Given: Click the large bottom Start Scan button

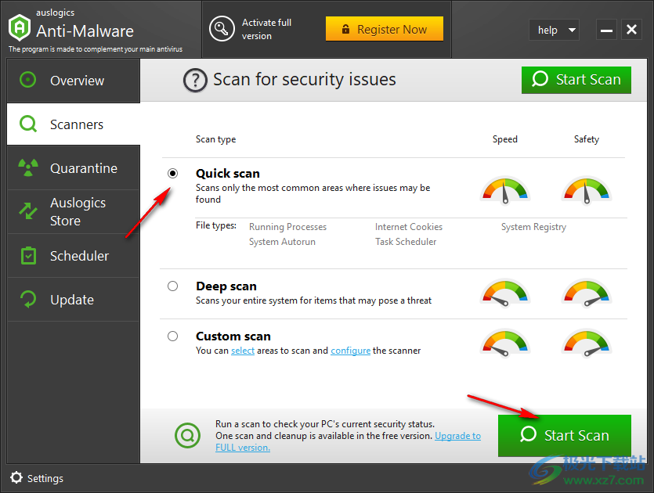Looking at the screenshot, I should coord(565,436).
